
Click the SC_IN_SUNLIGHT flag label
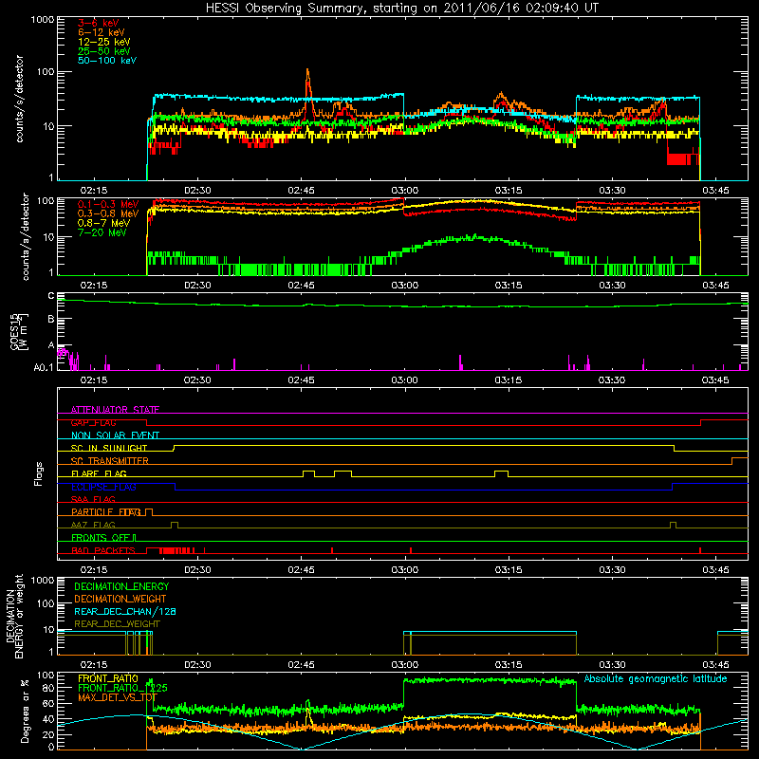pos(109,448)
